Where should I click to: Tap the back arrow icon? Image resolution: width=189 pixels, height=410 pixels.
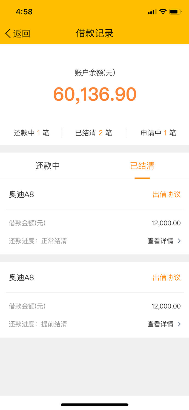[8, 33]
